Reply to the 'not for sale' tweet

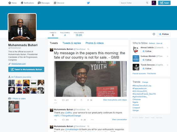[x=55, y=100]
